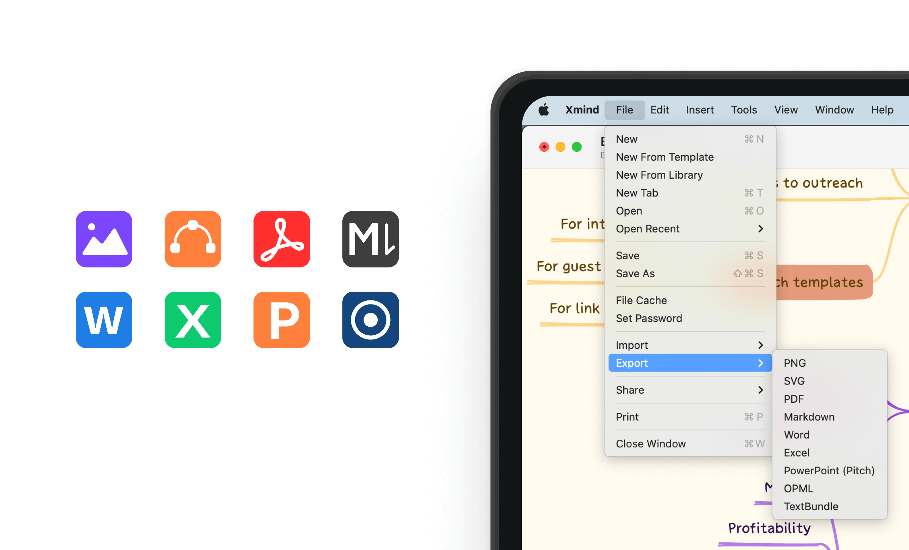Open the Xmind application menu
This screenshot has height=550, width=909.
pyautogui.click(x=582, y=110)
